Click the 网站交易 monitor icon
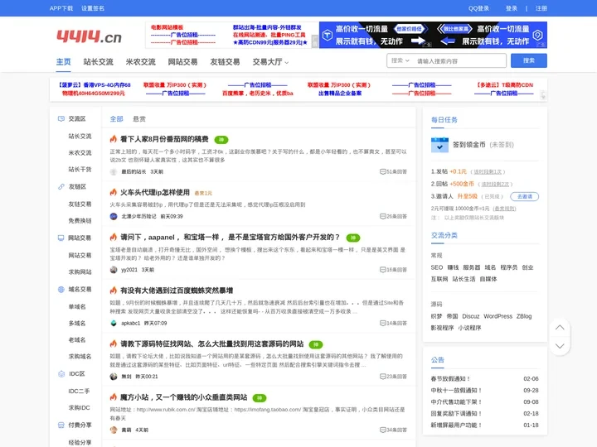Image resolution: width=597 pixels, height=447 pixels. [61, 238]
